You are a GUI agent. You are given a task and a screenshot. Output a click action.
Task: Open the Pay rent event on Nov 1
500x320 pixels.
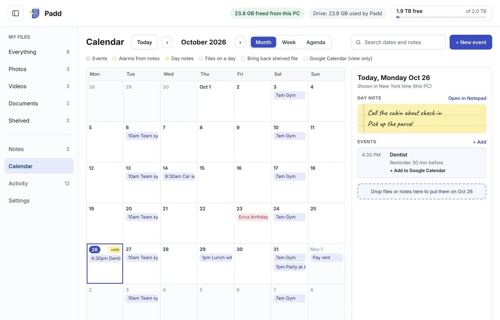point(327,258)
